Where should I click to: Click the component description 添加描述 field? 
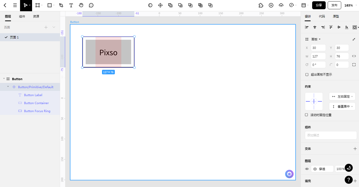(x=331, y=135)
